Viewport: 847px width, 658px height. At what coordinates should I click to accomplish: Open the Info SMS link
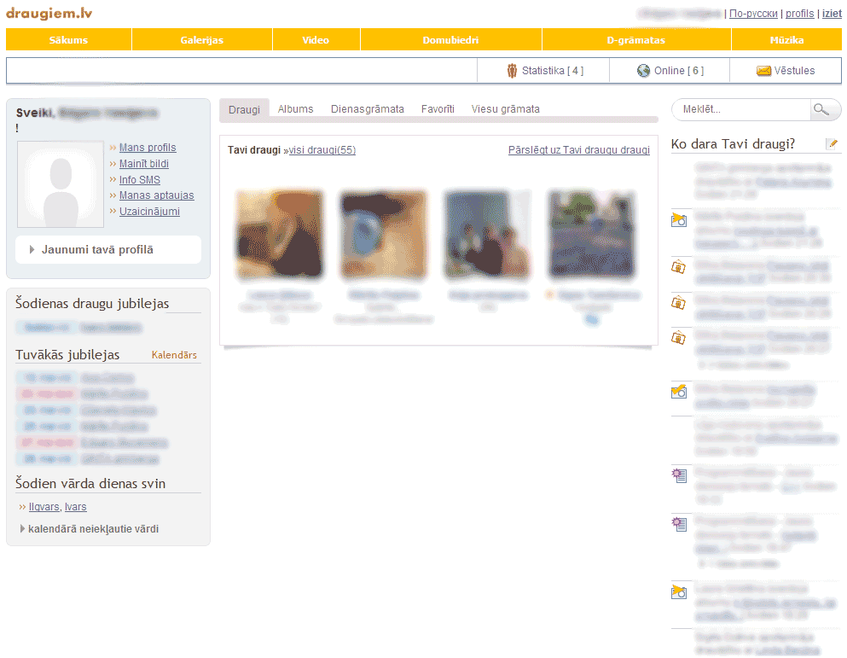point(140,180)
